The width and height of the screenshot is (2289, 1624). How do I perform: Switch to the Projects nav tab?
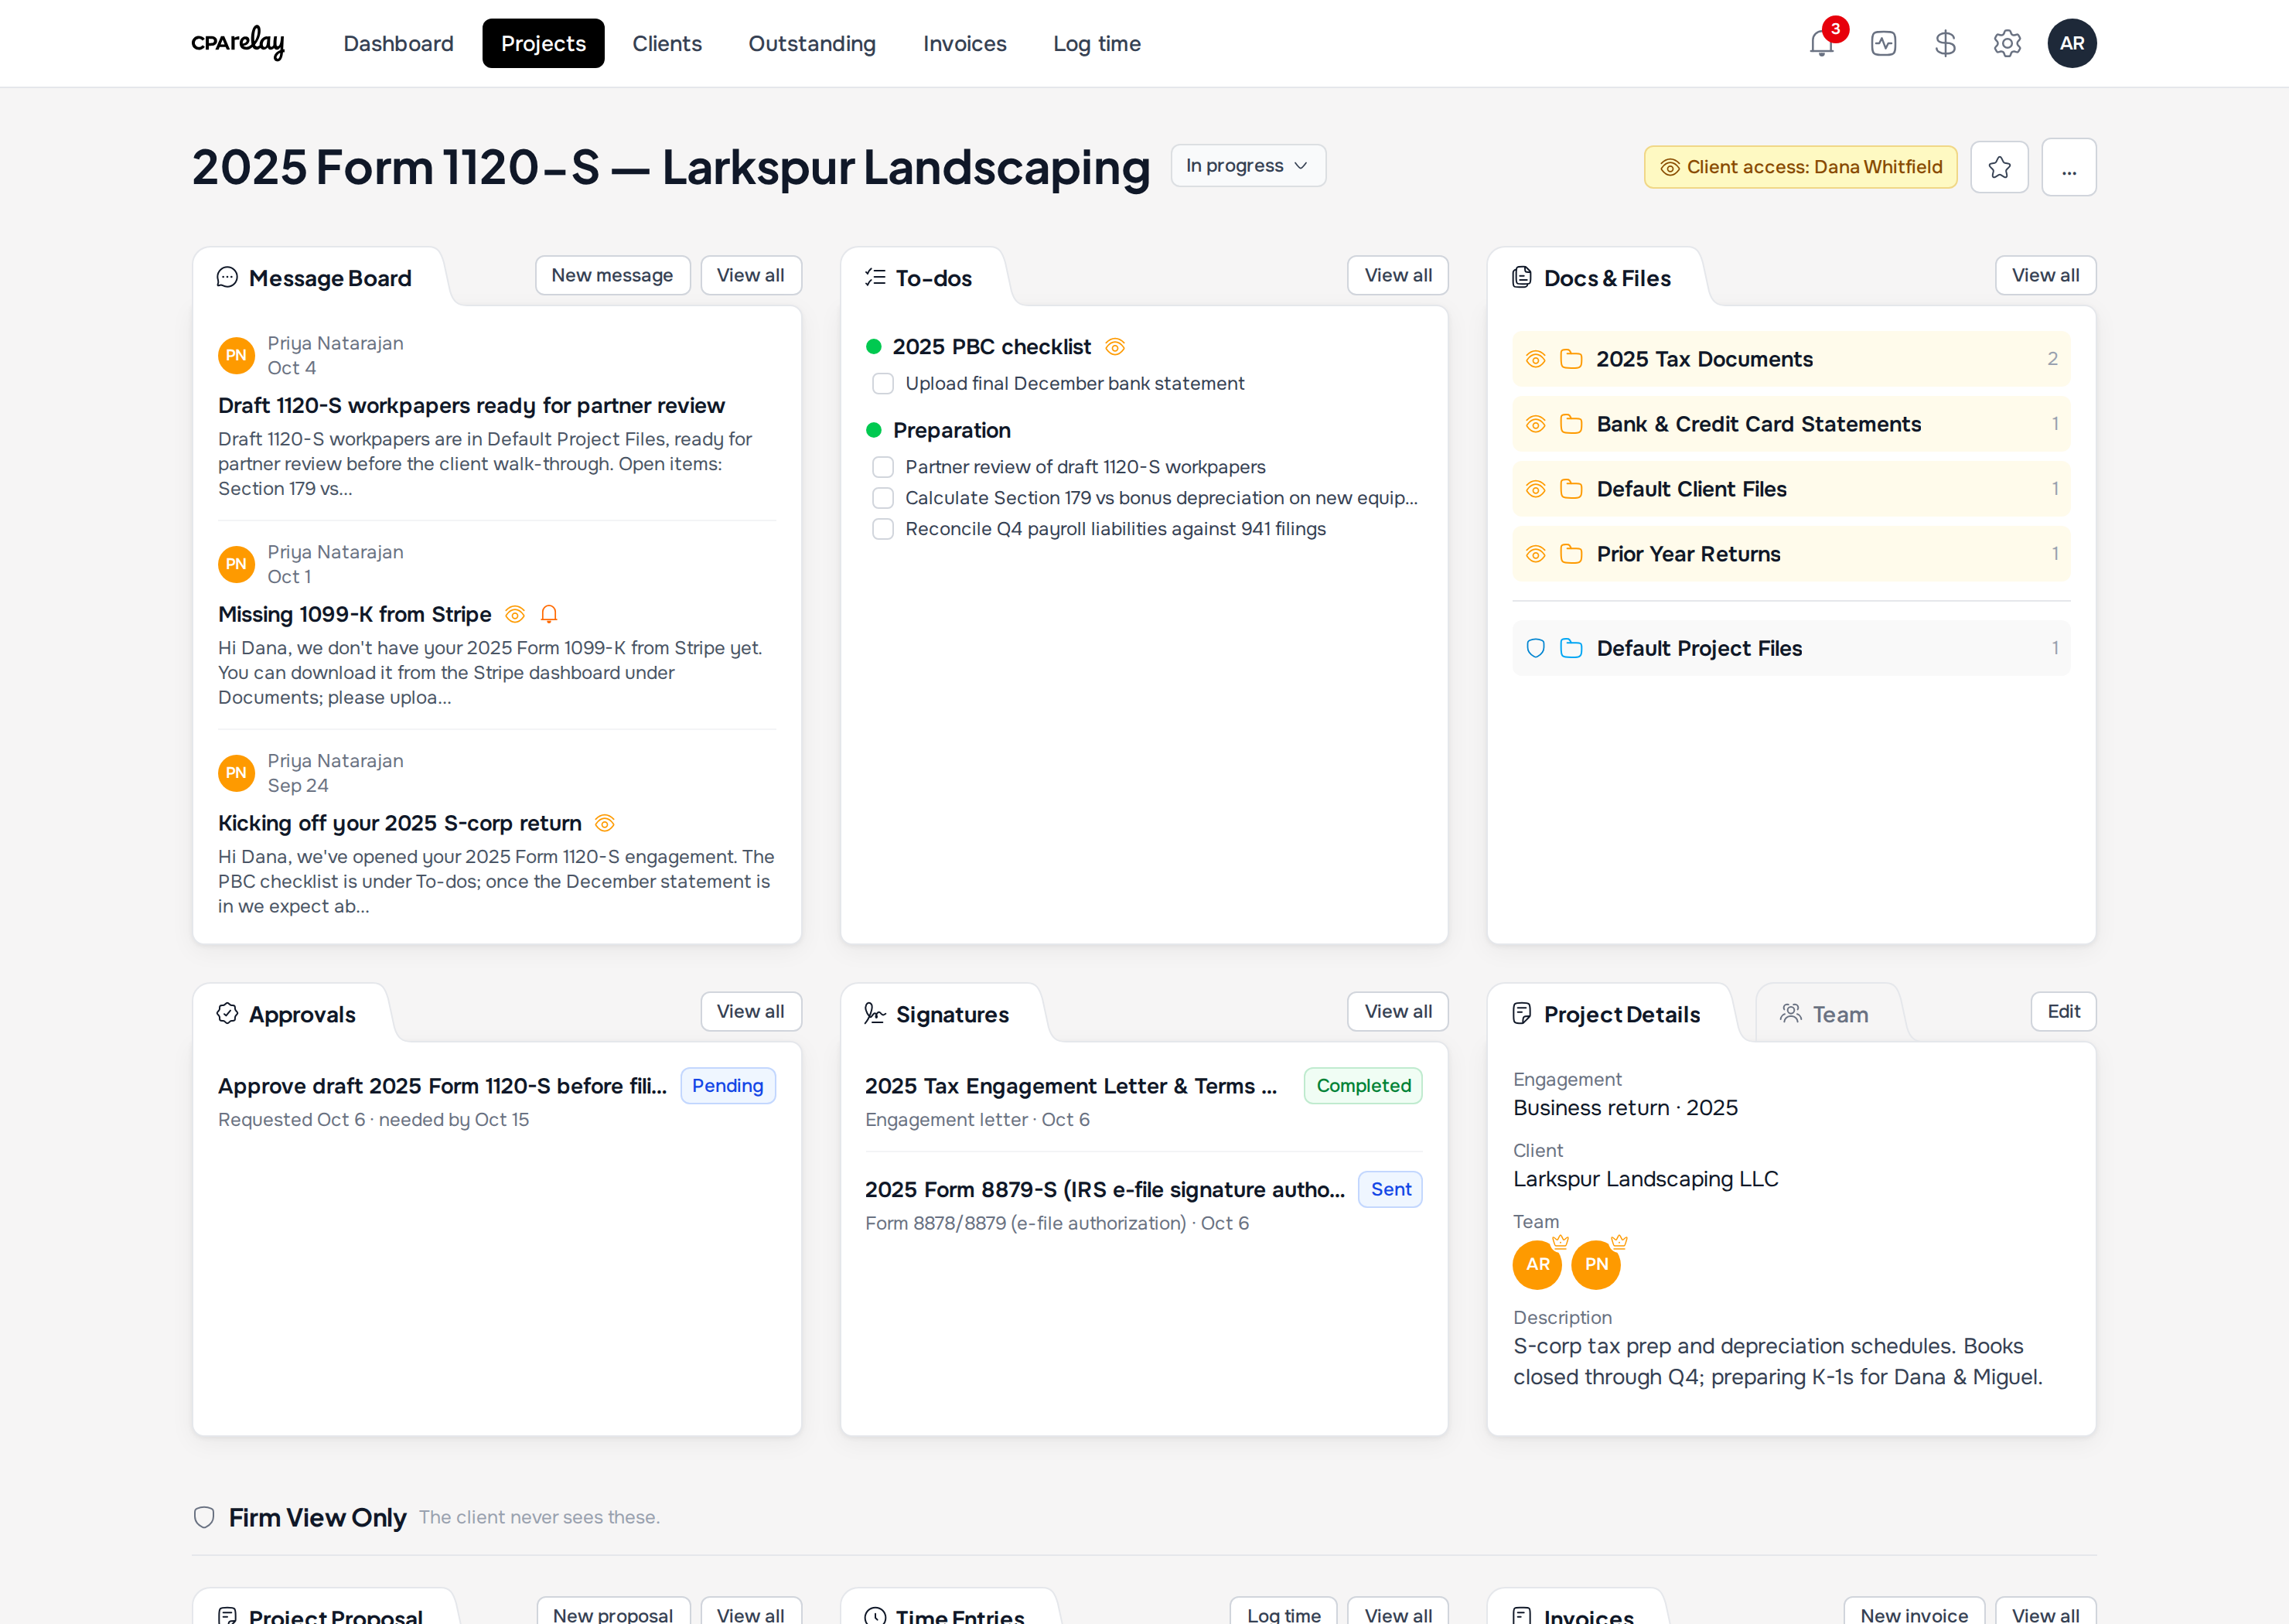[543, 43]
